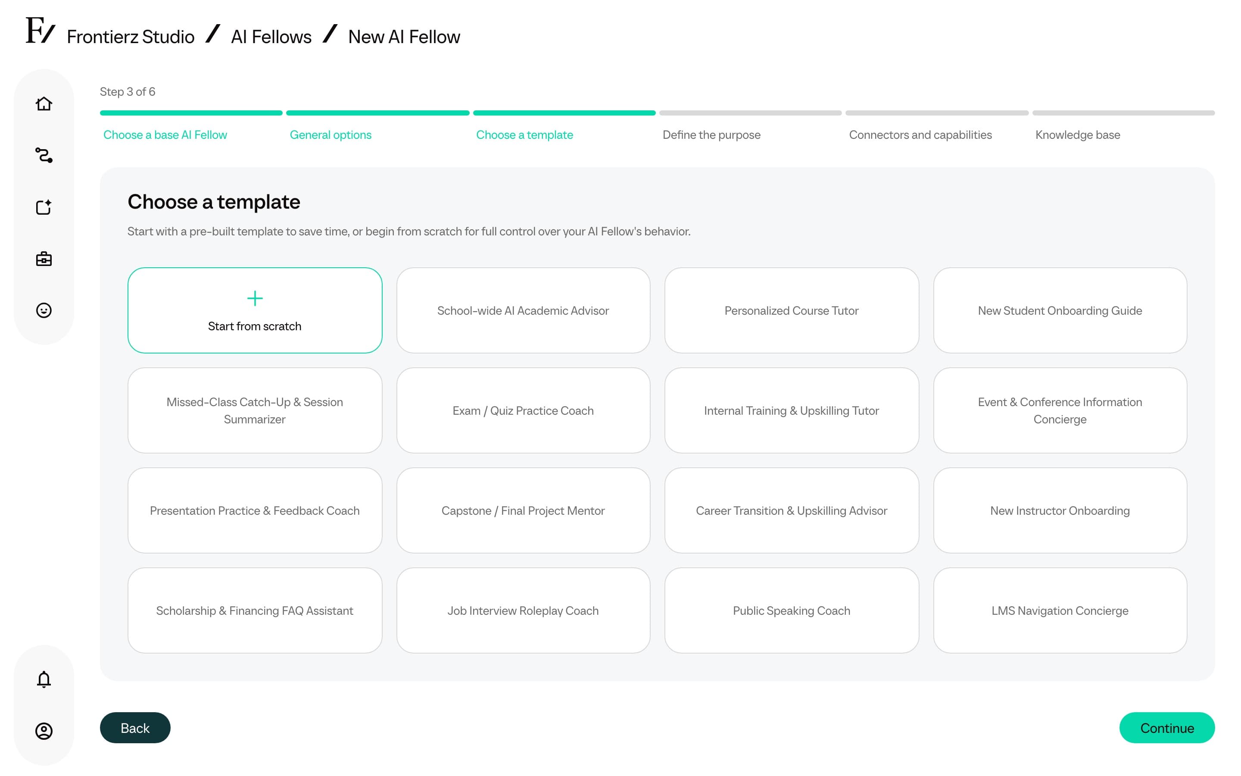This screenshot has width=1241, height=776.
Task: Choose Career Transition & Upskilling Advisor template
Action: [x=791, y=510]
